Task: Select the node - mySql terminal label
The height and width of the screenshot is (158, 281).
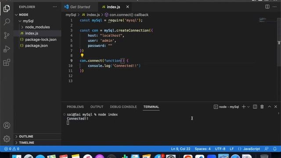Action: coord(227,107)
